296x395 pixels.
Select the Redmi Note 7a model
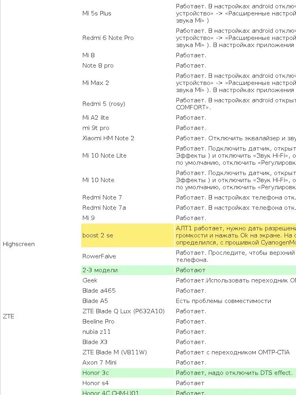pyautogui.click(x=104, y=208)
